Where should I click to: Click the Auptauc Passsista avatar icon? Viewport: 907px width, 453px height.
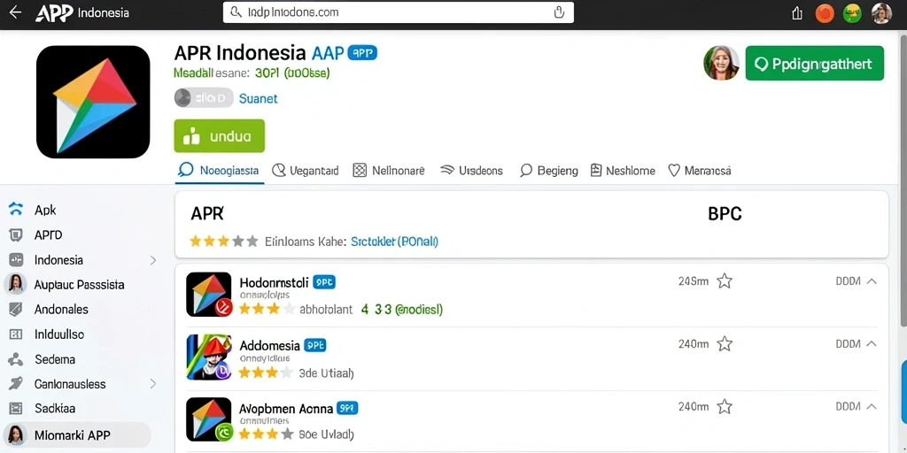[16, 284]
